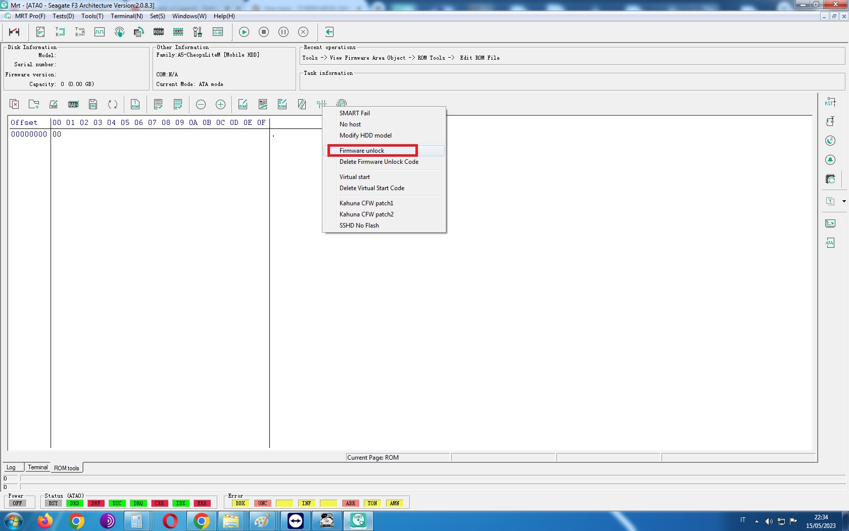849x531 pixels.
Task: Click the ROM file number 1 icon
Action: [135, 104]
